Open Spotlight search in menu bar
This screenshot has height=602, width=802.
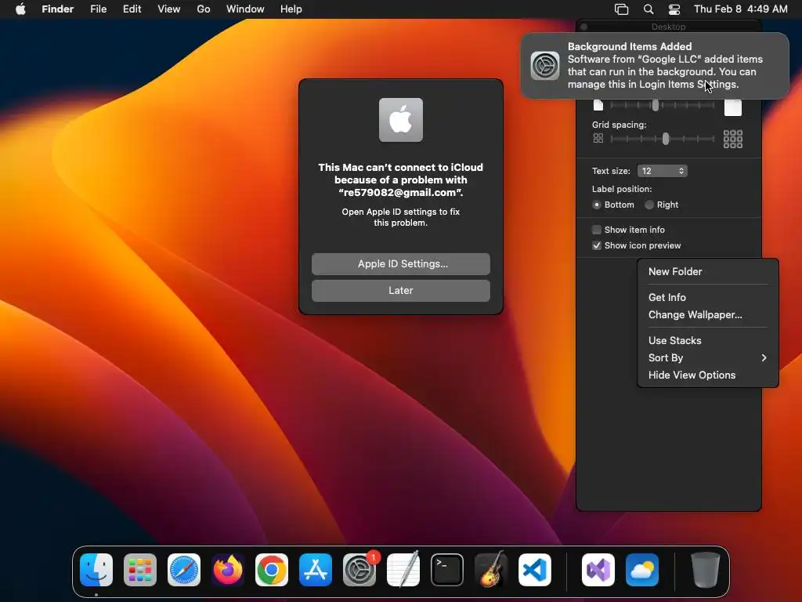(648, 9)
